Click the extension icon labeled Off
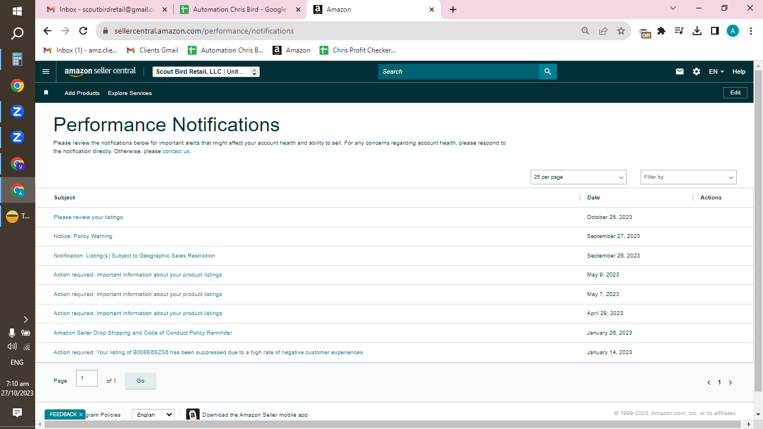 (645, 32)
